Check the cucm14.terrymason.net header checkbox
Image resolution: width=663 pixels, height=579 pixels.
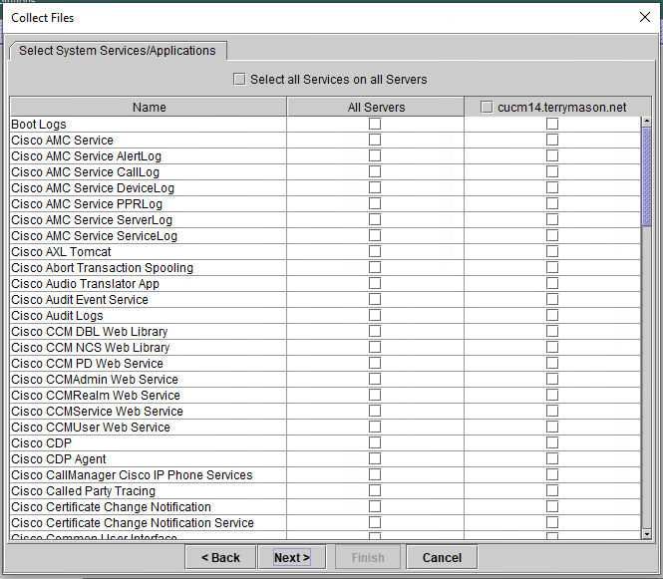[x=487, y=108]
